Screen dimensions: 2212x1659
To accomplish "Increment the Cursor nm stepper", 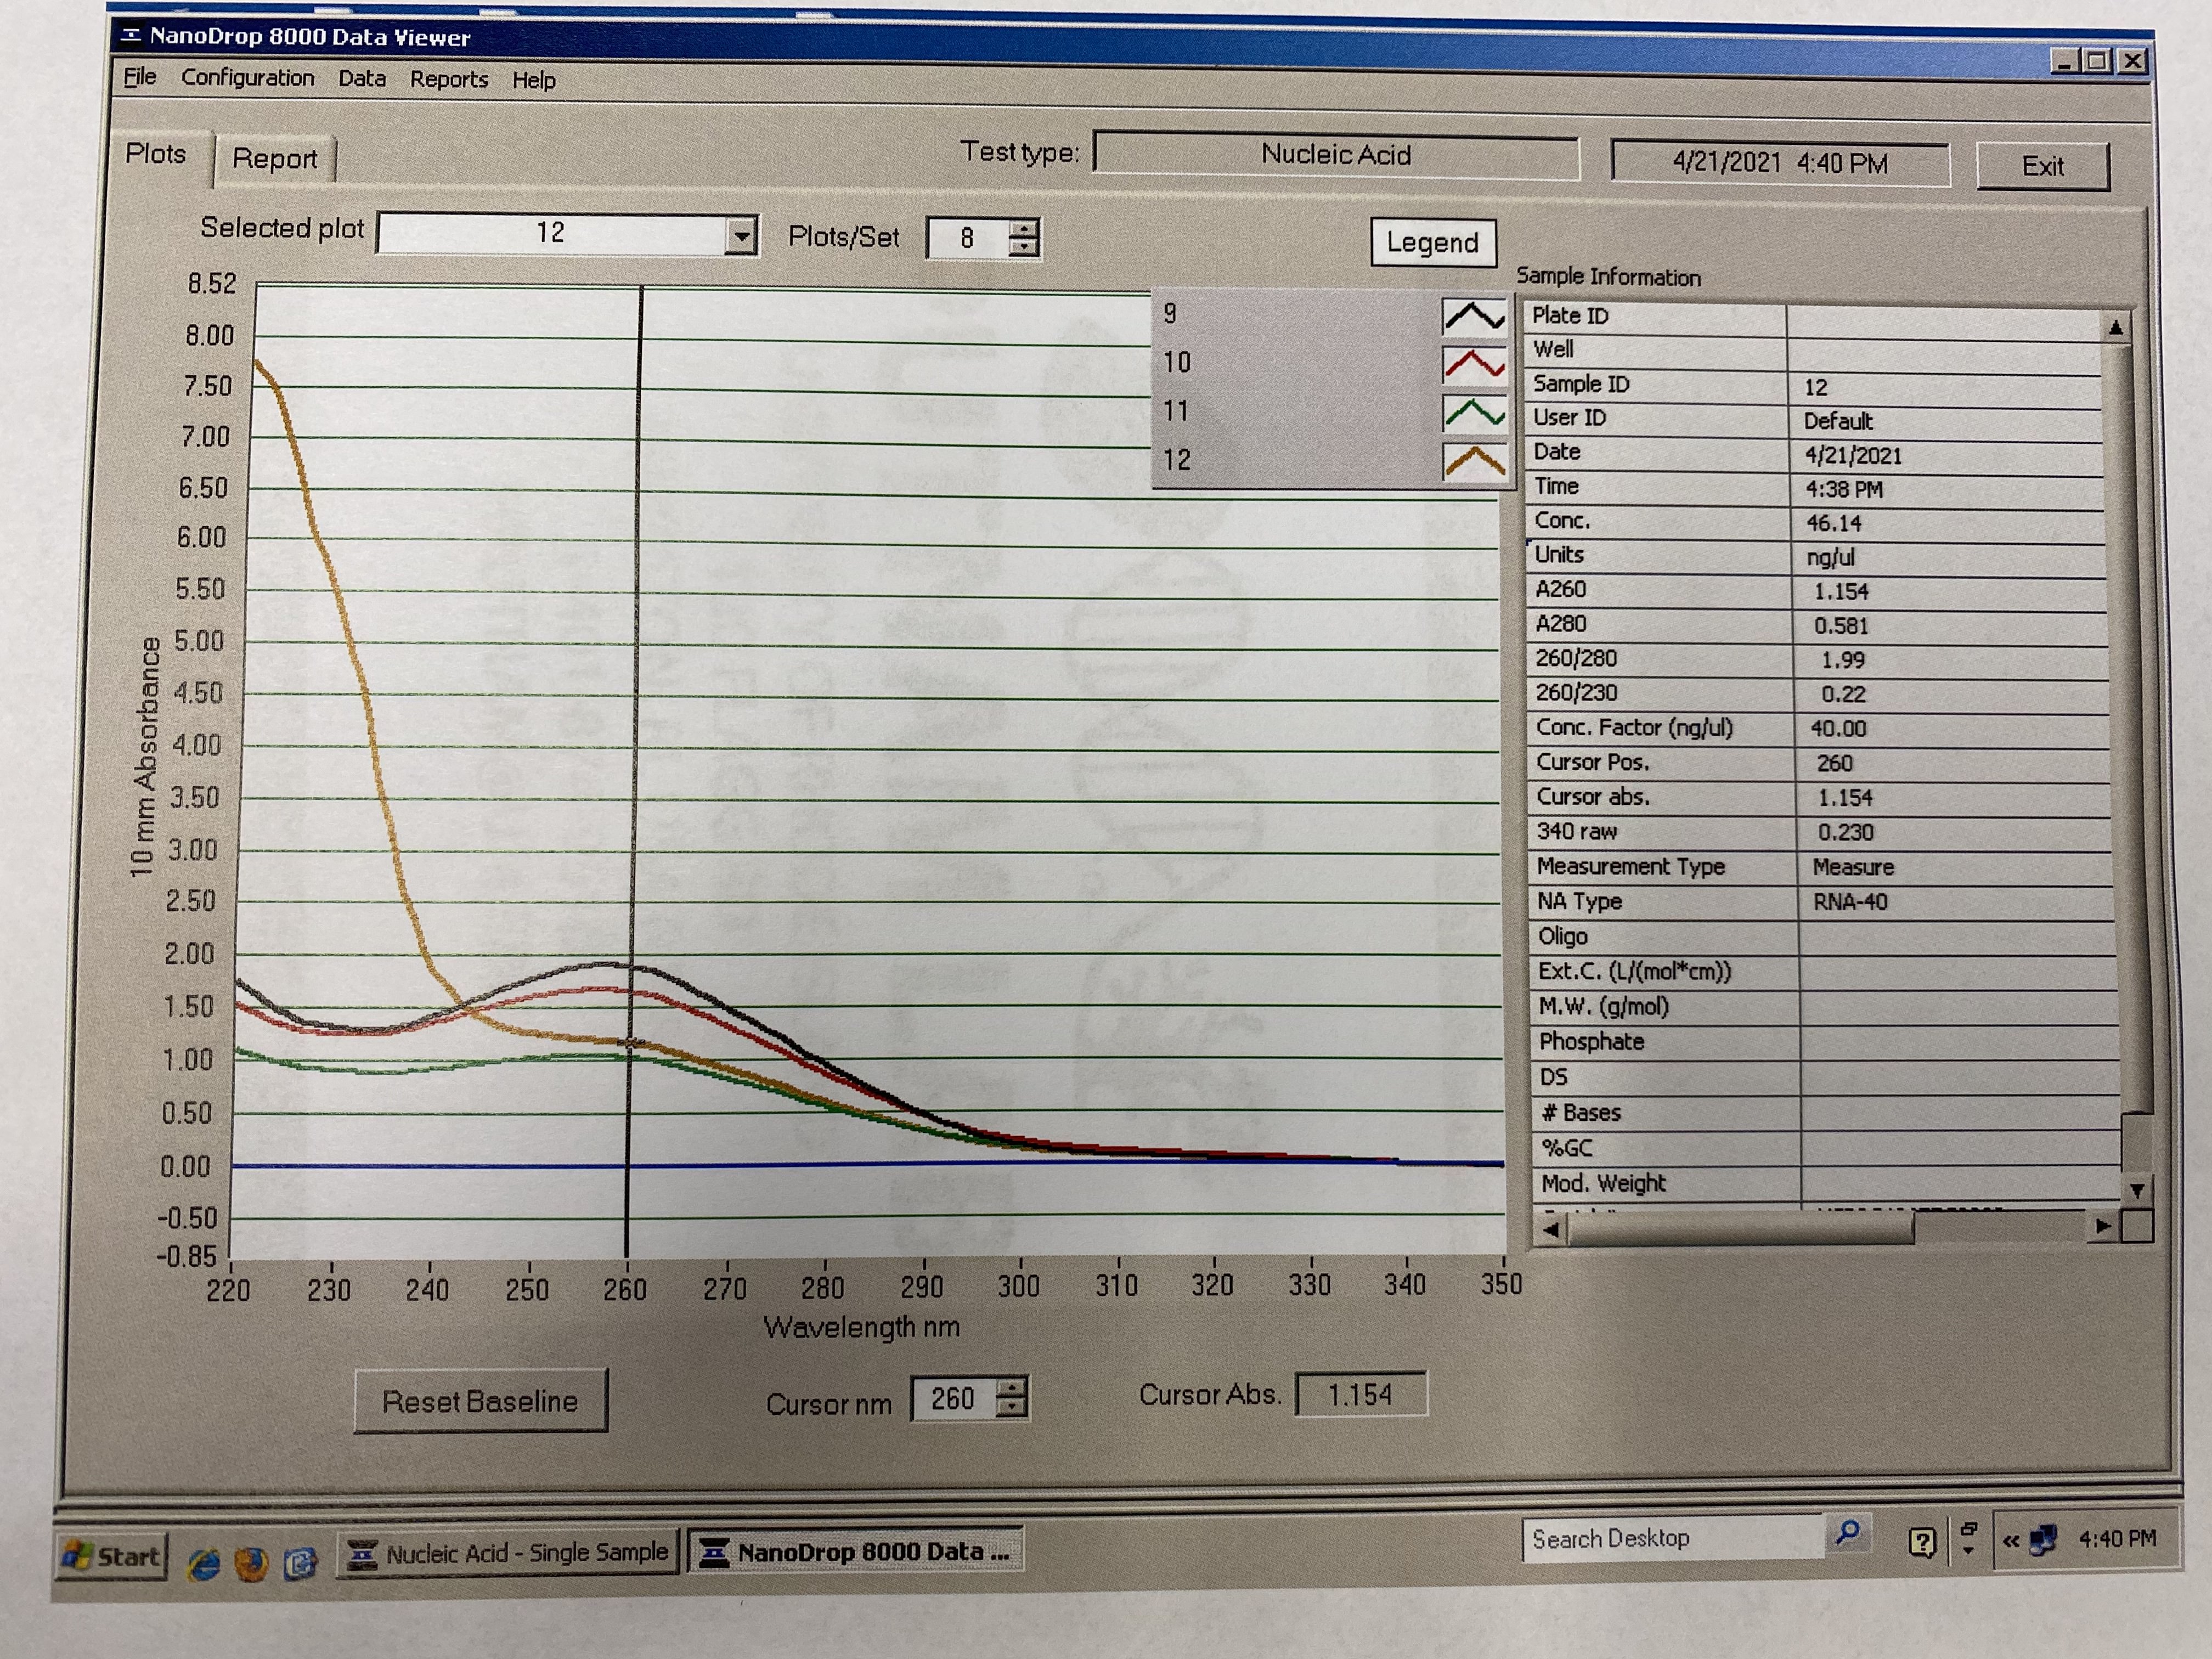I will click(1013, 1387).
